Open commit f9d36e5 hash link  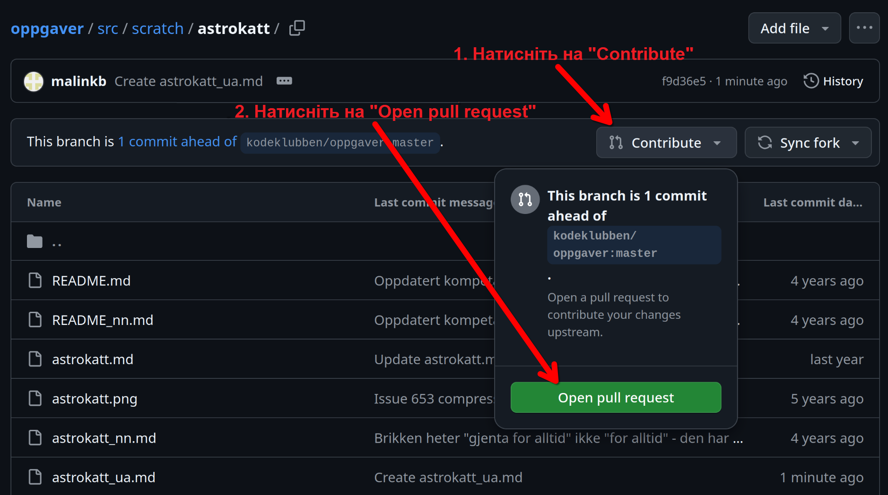click(x=683, y=81)
